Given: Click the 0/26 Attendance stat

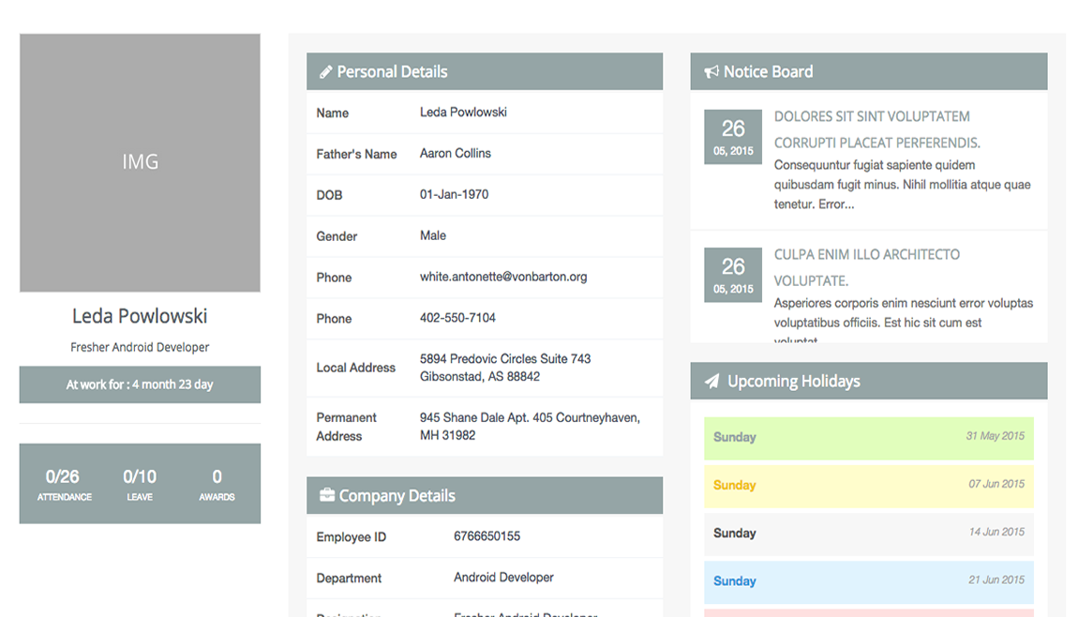Looking at the screenshot, I should (x=64, y=484).
